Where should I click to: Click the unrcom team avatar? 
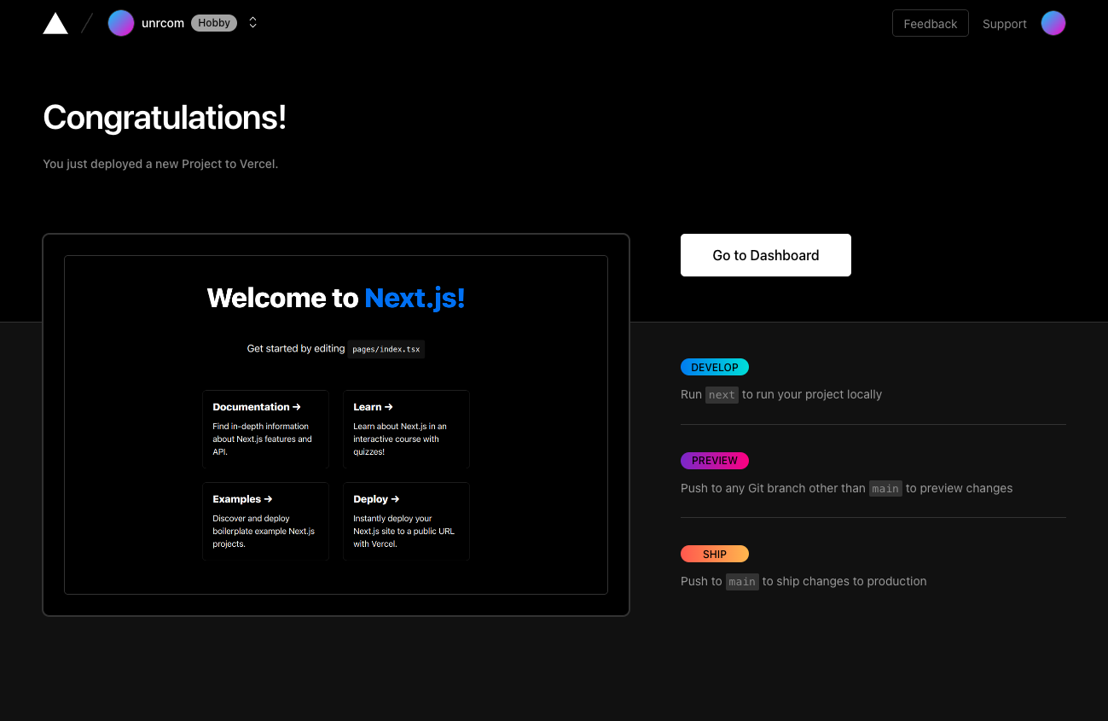tap(121, 23)
